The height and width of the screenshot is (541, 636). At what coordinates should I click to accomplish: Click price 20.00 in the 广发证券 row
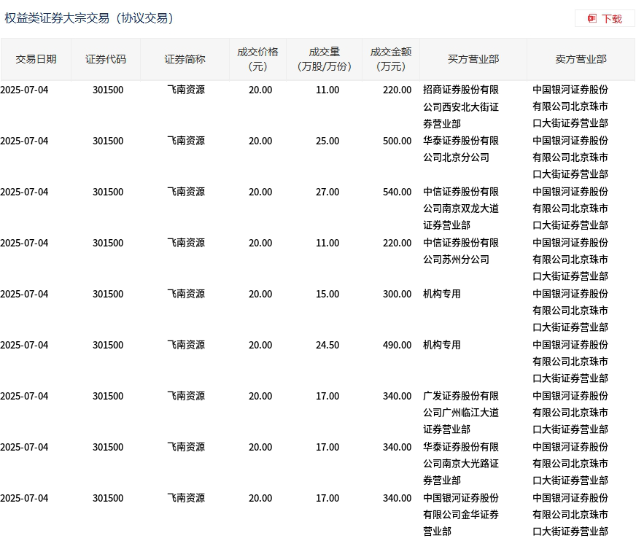point(260,396)
